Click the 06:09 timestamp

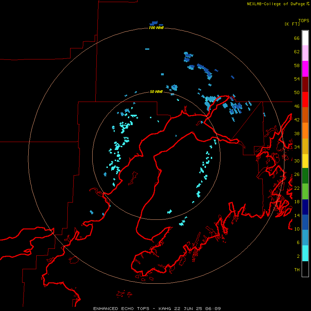click(x=213, y=309)
